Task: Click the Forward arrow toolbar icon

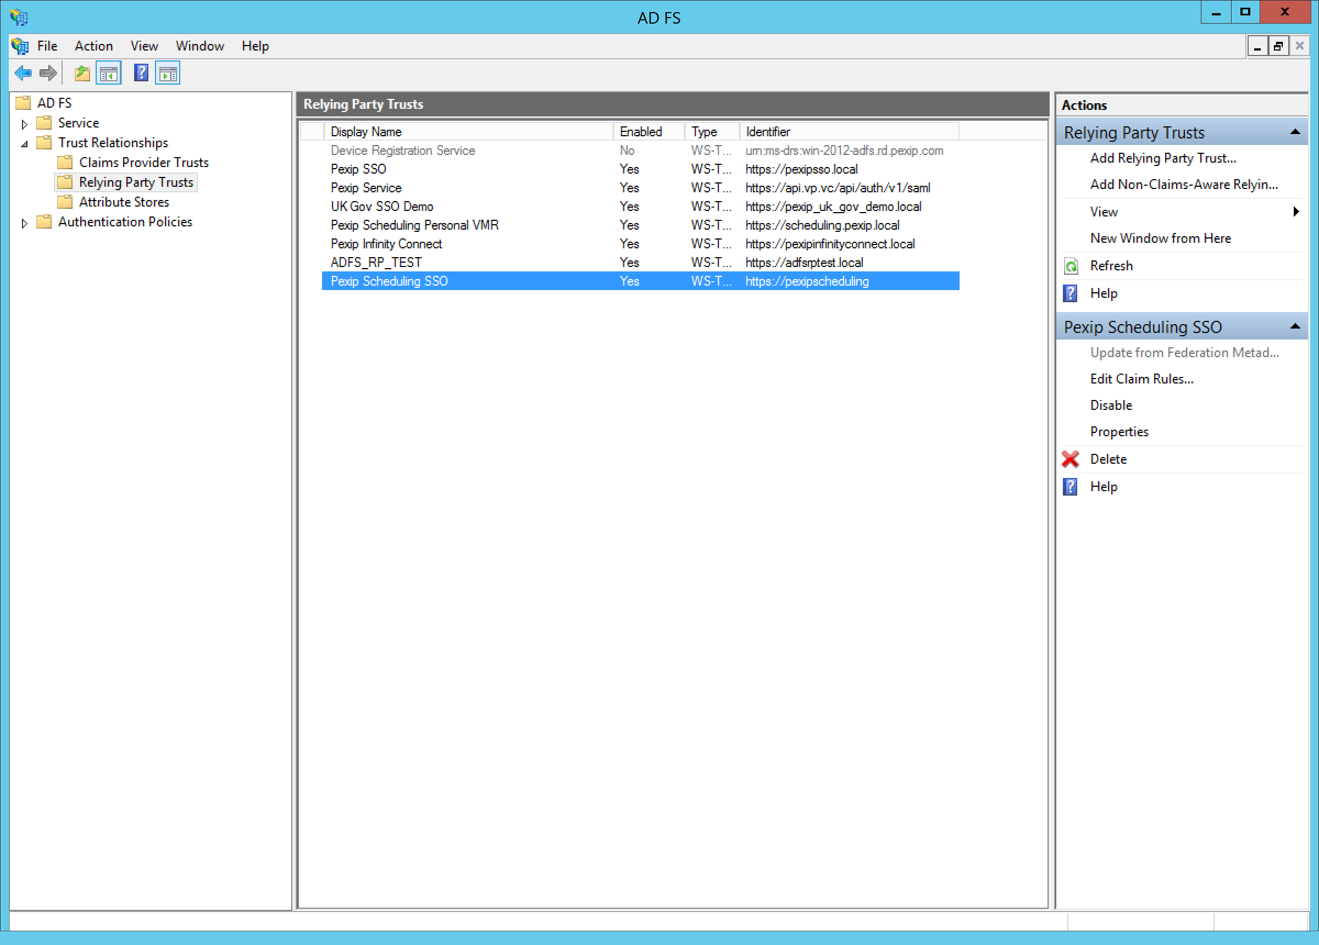Action: 48,73
